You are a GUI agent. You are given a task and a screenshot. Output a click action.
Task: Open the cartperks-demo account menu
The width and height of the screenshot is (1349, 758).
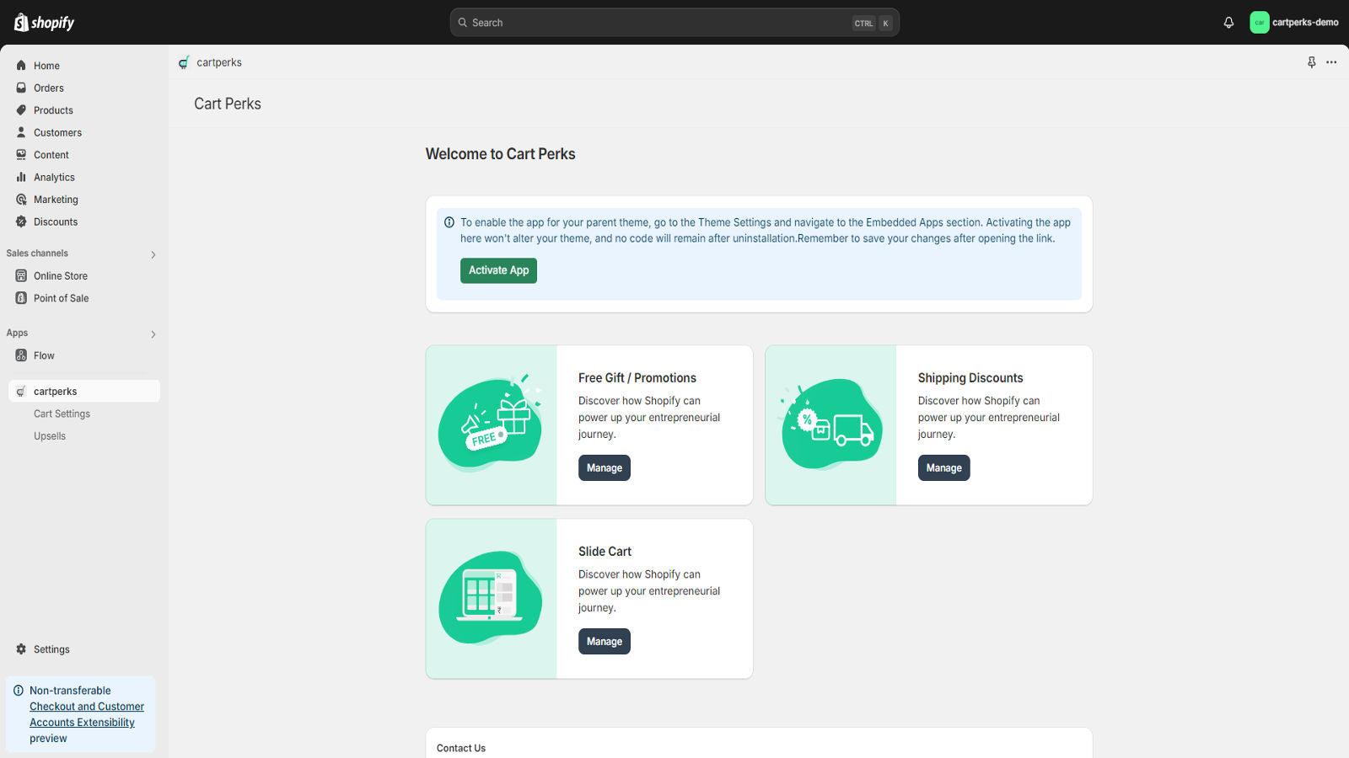[x=1294, y=23]
